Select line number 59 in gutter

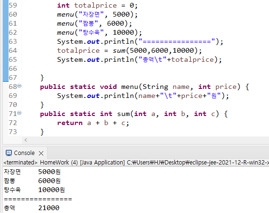13,6
